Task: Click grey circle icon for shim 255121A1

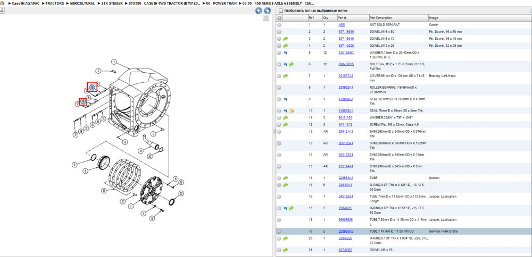Action: [x=279, y=131]
